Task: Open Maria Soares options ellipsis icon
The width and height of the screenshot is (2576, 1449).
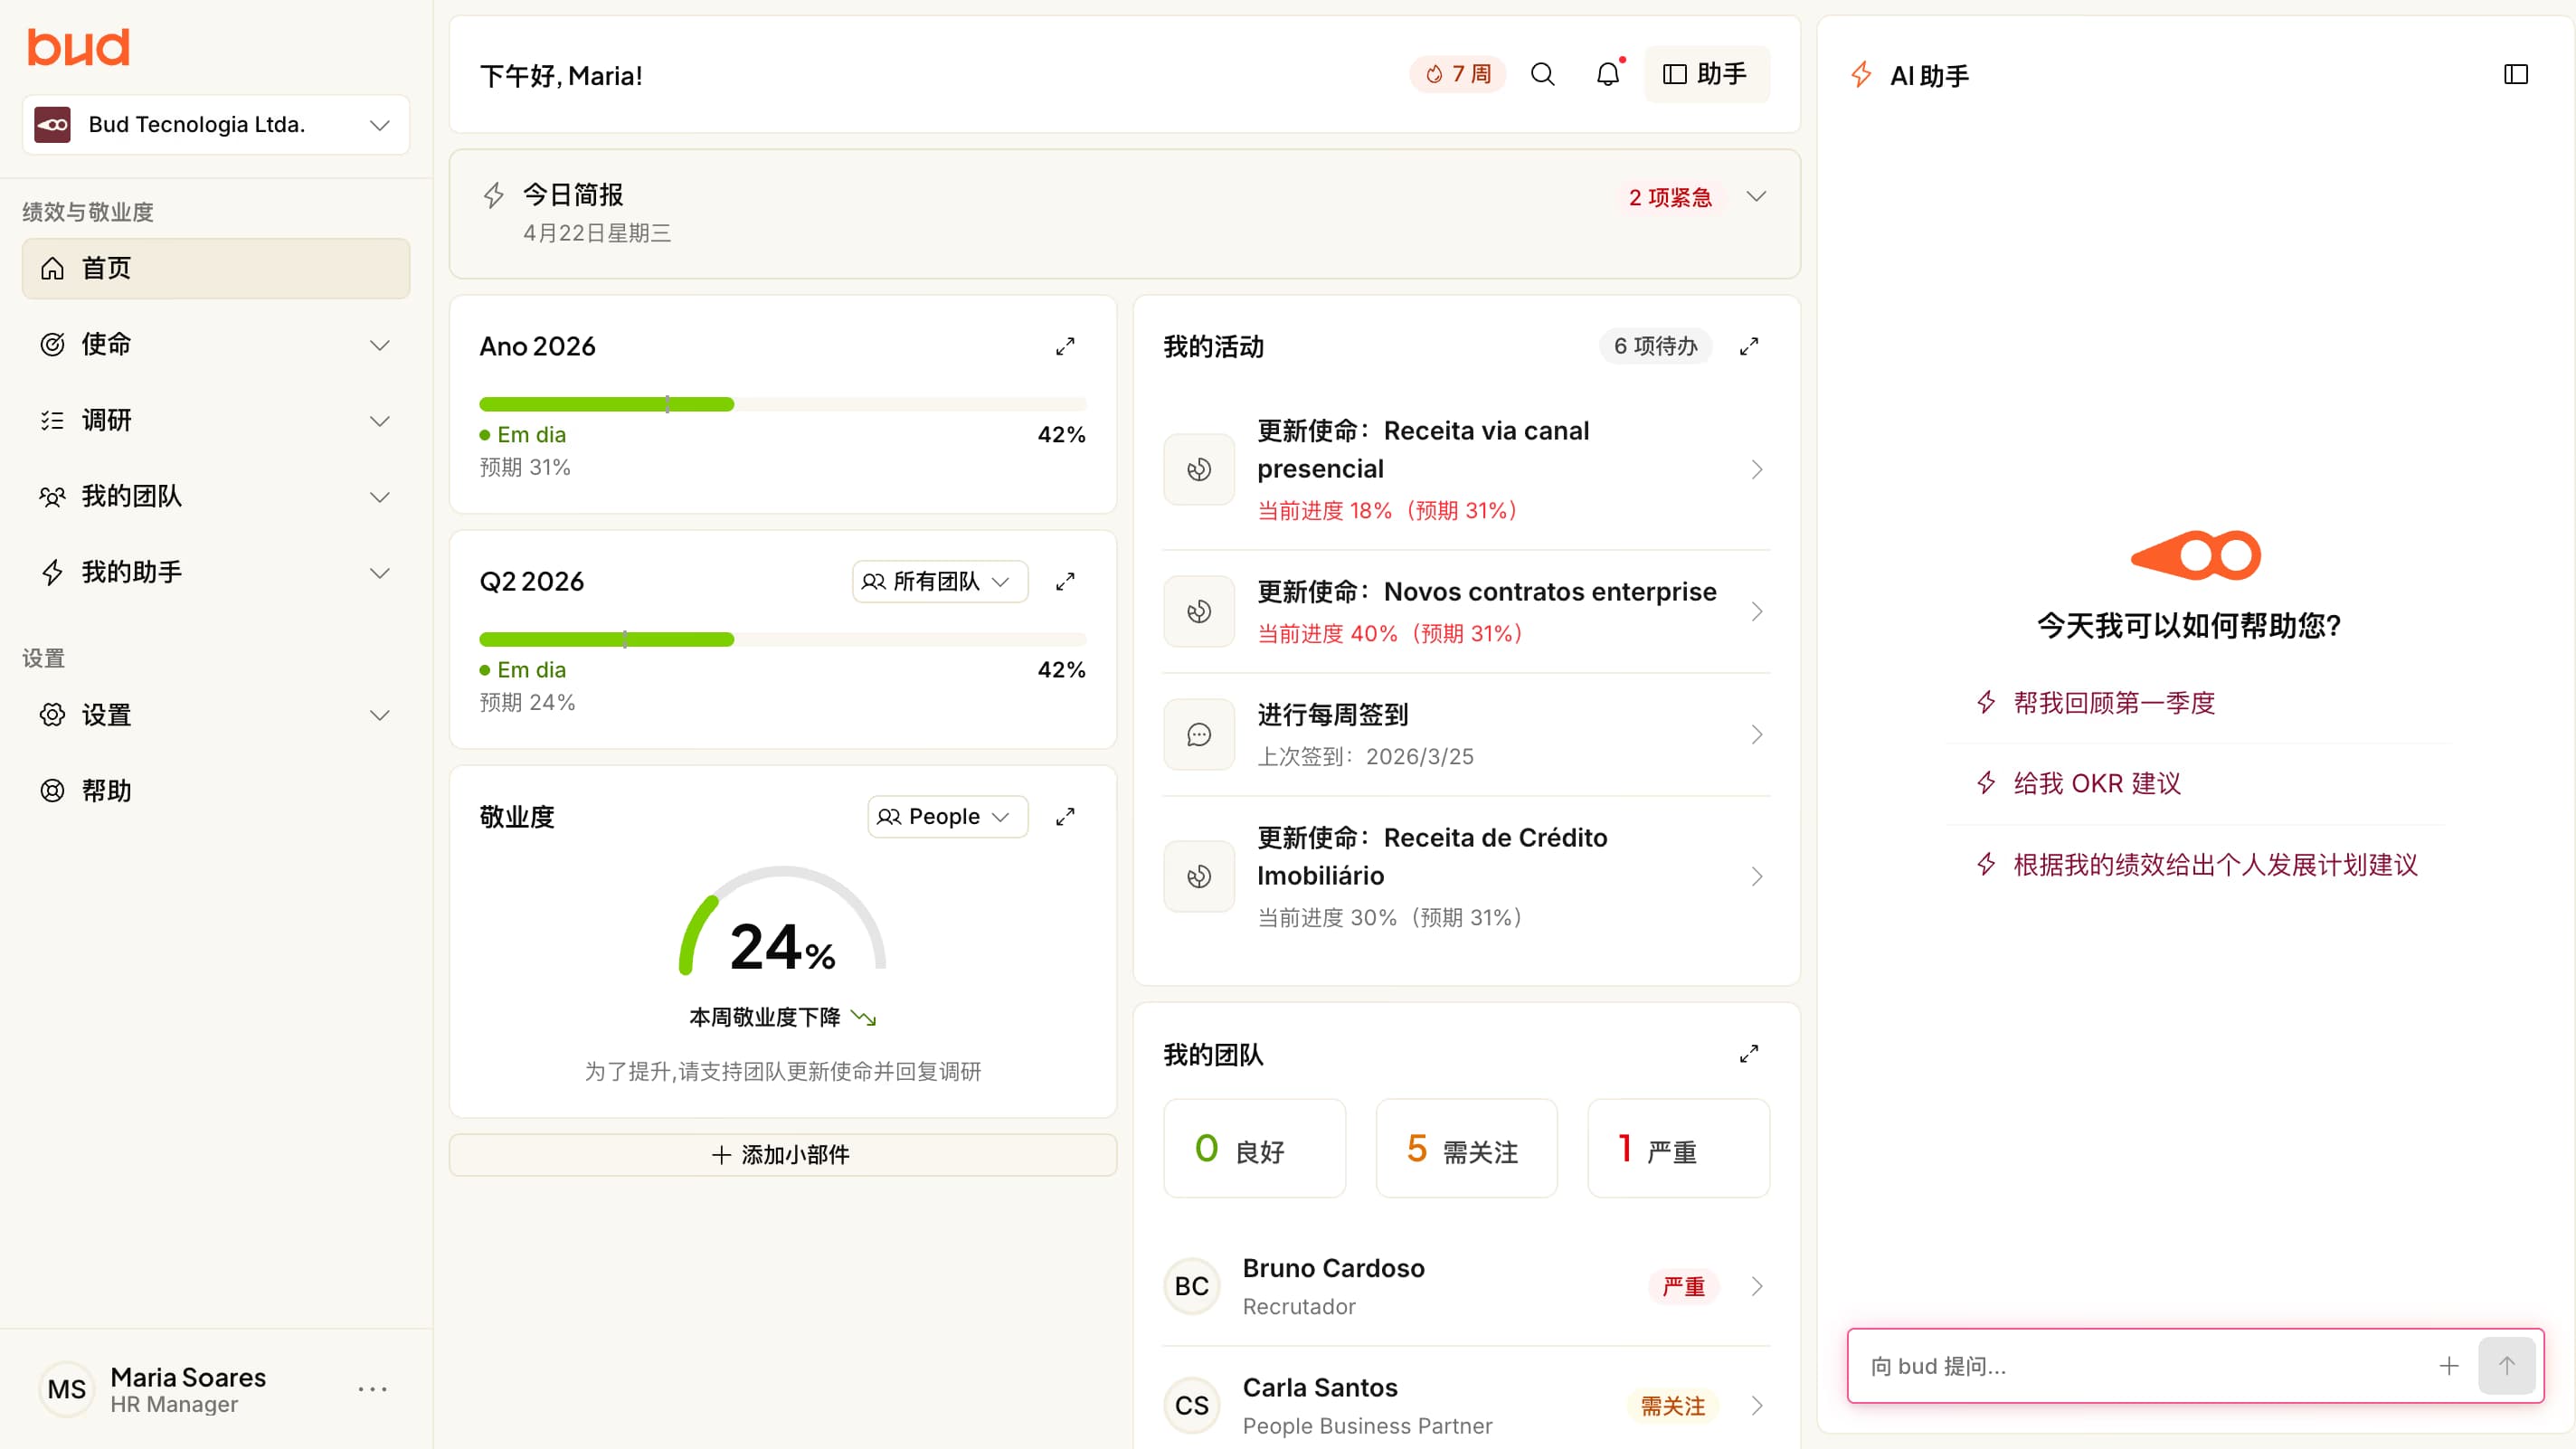Action: click(x=372, y=1388)
